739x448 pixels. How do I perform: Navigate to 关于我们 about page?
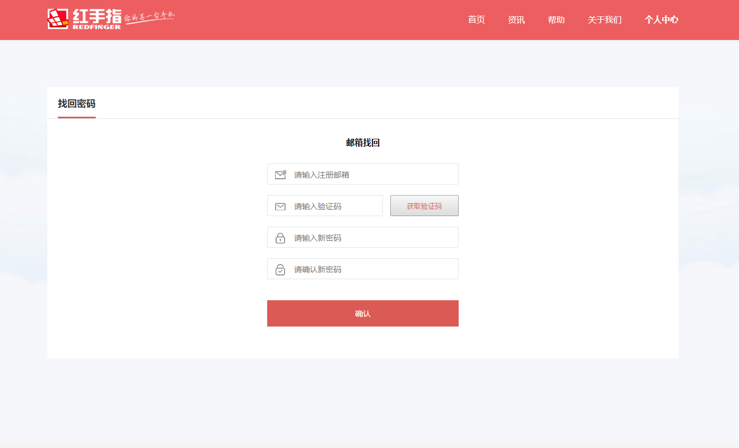click(604, 20)
